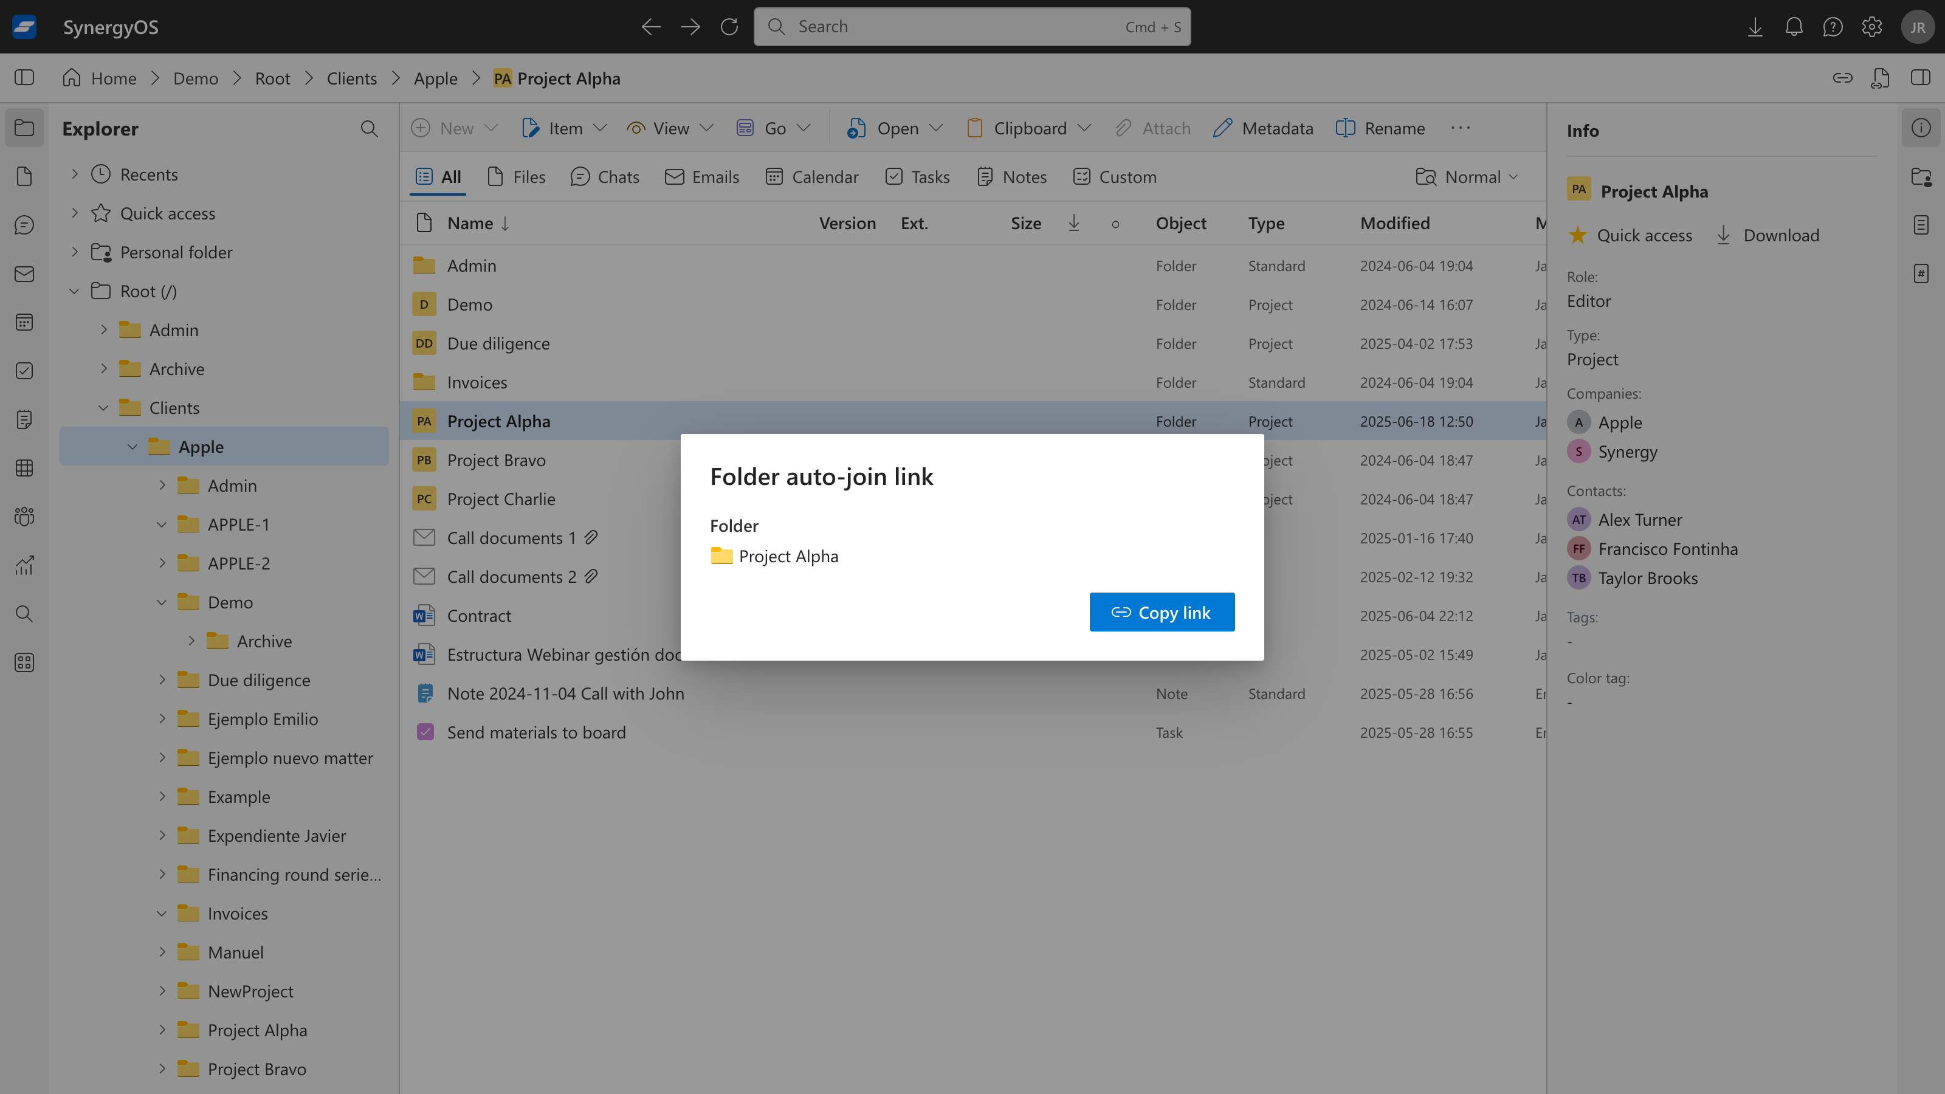Click the Explorer search magnifier icon
Image resolution: width=1945 pixels, height=1094 pixels.
[x=368, y=129]
